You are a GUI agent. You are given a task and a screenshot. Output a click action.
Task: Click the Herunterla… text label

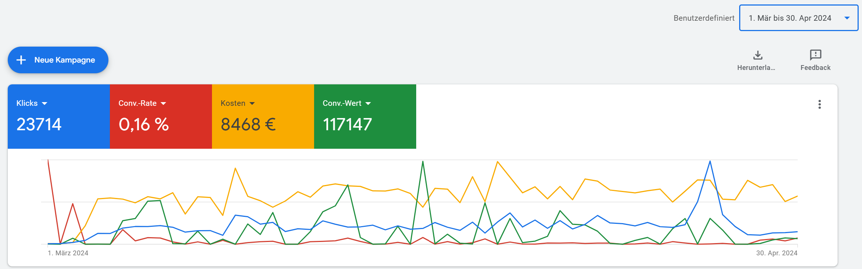tap(756, 68)
